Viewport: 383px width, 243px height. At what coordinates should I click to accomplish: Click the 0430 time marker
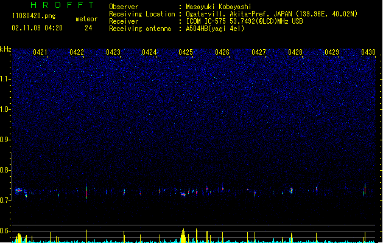(x=368, y=52)
